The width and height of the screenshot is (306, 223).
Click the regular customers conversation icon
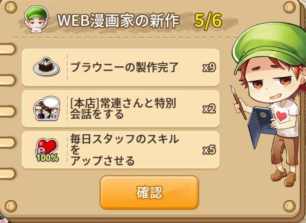point(47,108)
